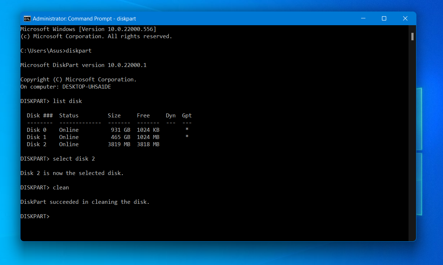Click the last empty 'DISKPART>' prompt
The height and width of the screenshot is (265, 443).
click(35, 216)
